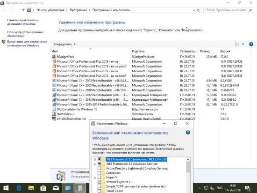The width and height of the screenshot is (257, 193).
Task: Go up one folder level
Action: [23, 10]
